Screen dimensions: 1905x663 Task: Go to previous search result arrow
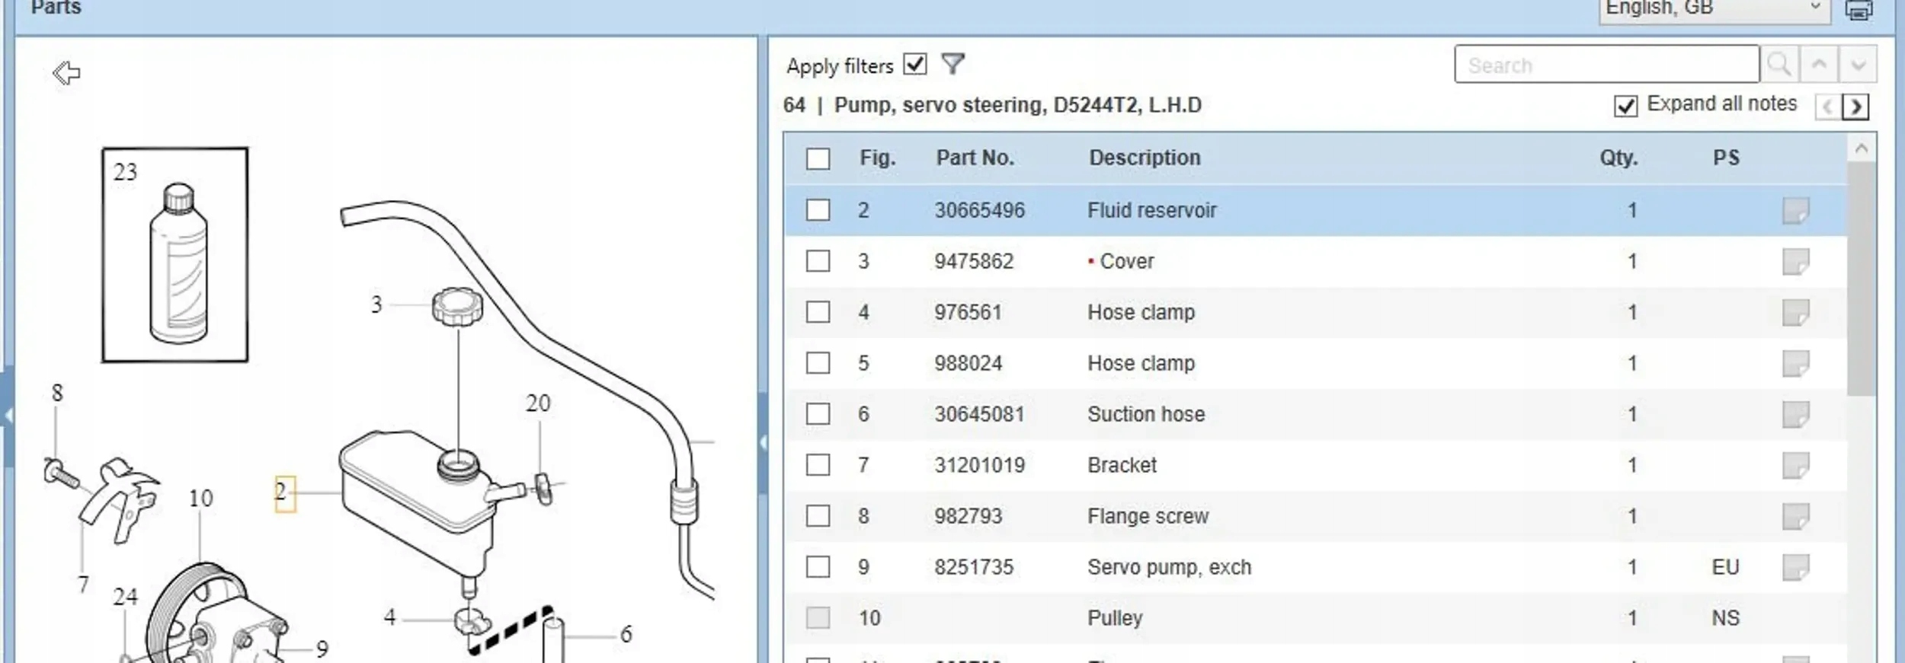click(1819, 65)
